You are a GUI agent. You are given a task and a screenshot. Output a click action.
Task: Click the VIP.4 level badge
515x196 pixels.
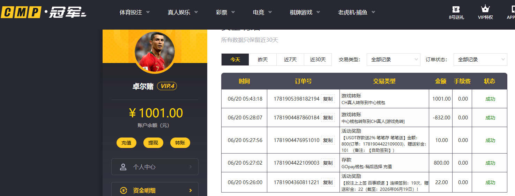click(x=167, y=86)
